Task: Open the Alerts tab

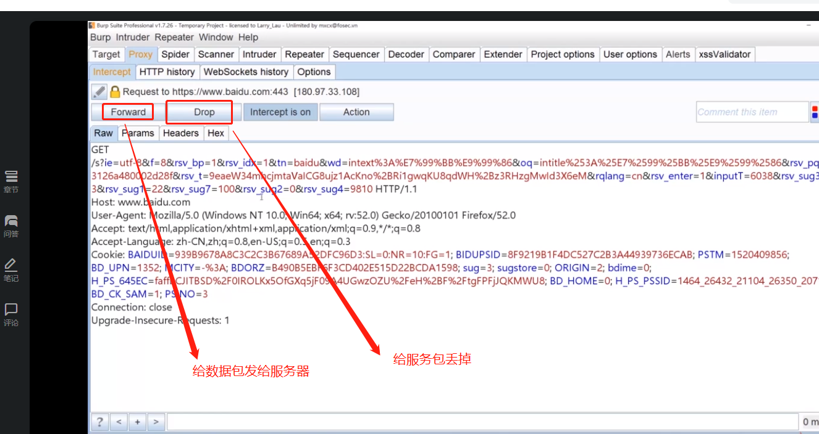Action: (x=678, y=54)
